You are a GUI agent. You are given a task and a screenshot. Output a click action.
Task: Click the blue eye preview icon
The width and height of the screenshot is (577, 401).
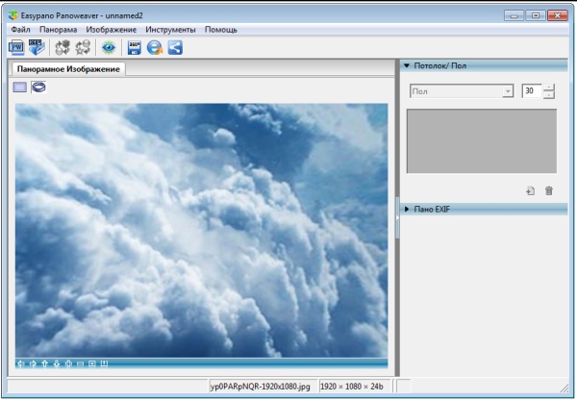click(109, 47)
